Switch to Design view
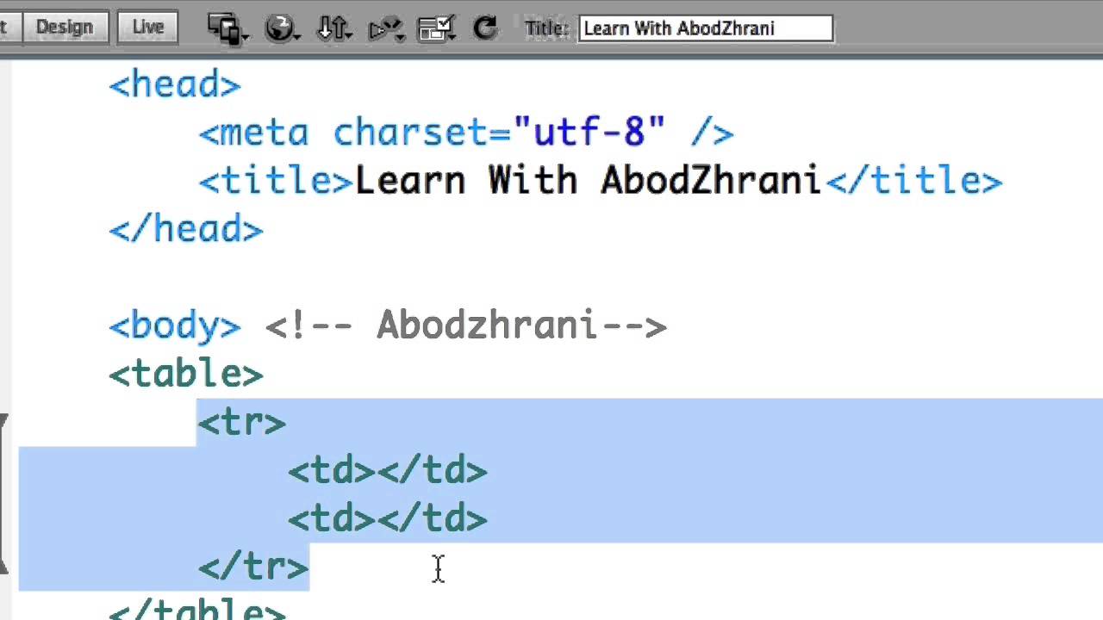Screen dimensions: 1103x620 click(64, 27)
